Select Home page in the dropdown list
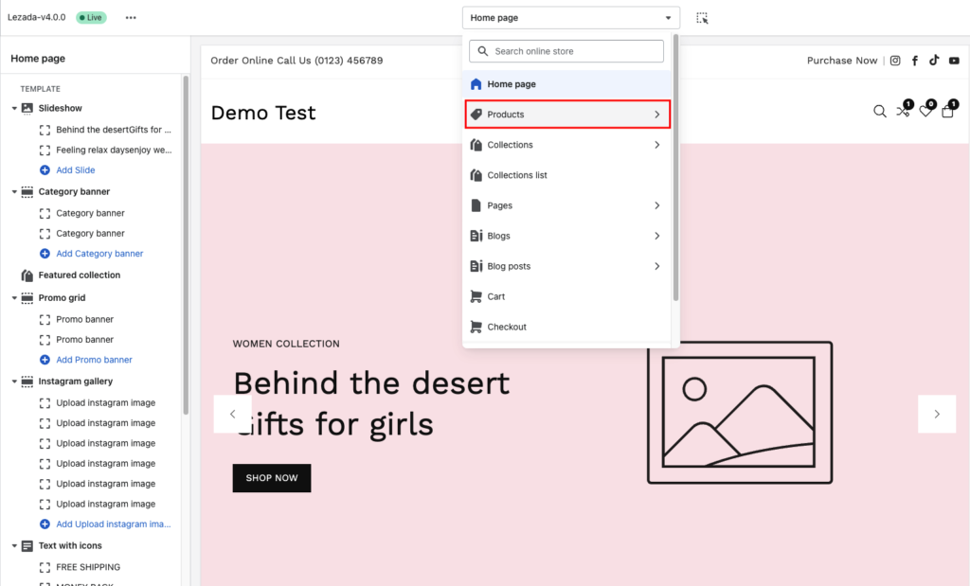 click(567, 84)
